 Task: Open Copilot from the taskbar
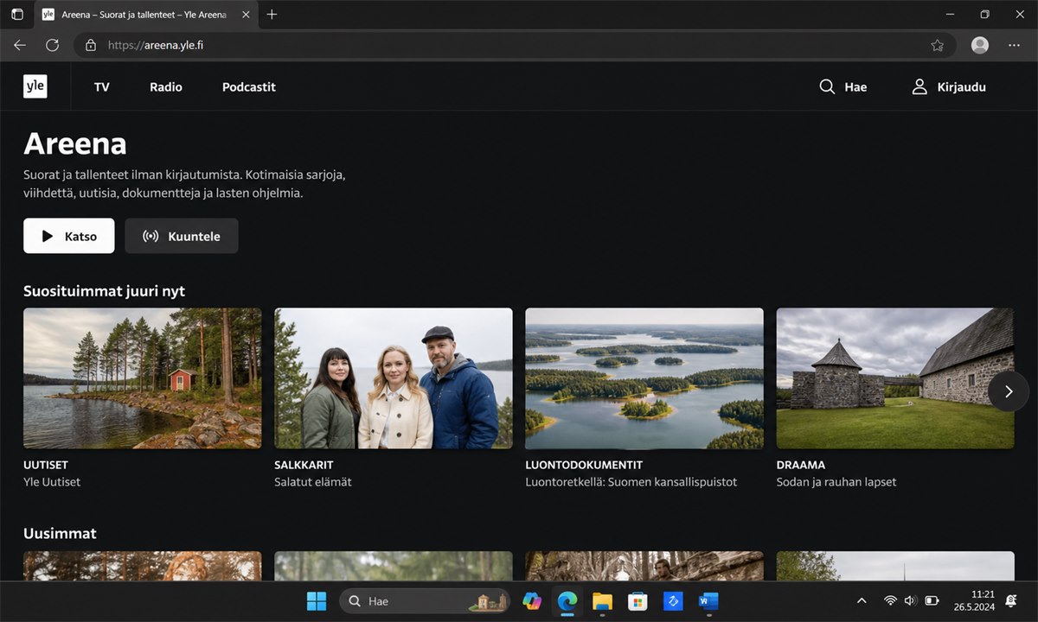click(x=532, y=601)
